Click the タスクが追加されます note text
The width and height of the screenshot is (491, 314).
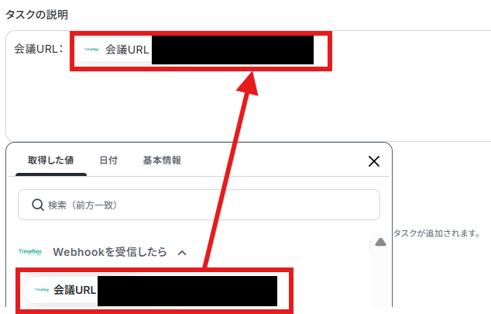click(x=437, y=233)
